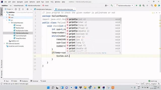The height and width of the screenshot is (90, 161).
Task: Toggle tool window quick access in status bar corner
Action: click(2, 84)
